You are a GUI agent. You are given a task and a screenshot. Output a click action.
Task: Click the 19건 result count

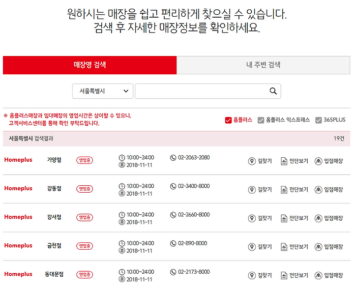click(339, 139)
